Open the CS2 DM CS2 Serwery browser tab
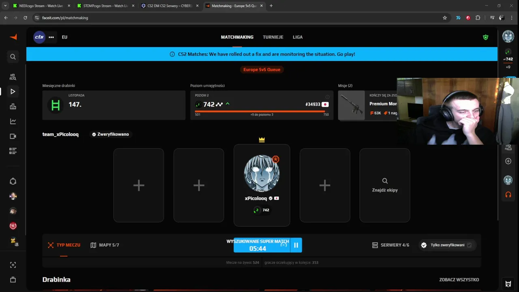This screenshot has width=519, height=292. click(x=169, y=6)
